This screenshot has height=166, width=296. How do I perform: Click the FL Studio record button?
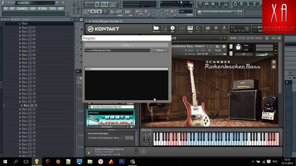[105, 12]
